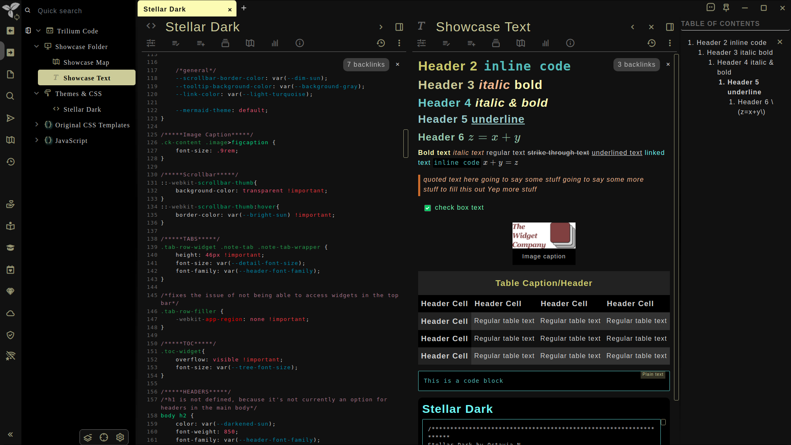791x445 pixels.
Task: Follow the linked text hyperlink
Action: click(654, 153)
